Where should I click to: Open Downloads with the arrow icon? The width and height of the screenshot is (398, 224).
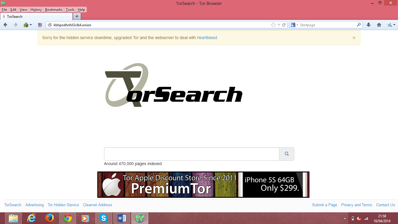tap(368, 25)
